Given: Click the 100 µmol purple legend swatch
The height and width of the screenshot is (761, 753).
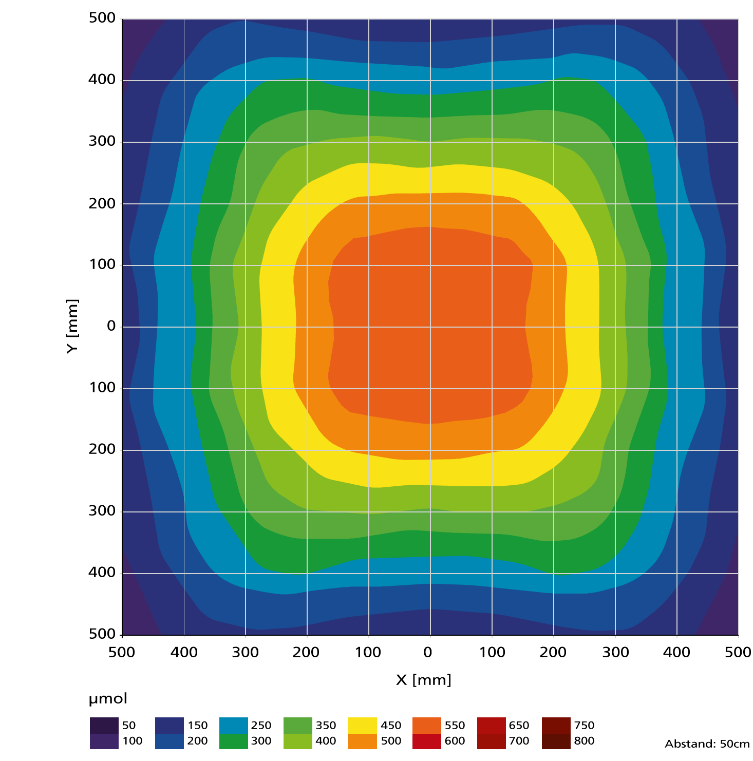Looking at the screenshot, I should click(x=104, y=741).
